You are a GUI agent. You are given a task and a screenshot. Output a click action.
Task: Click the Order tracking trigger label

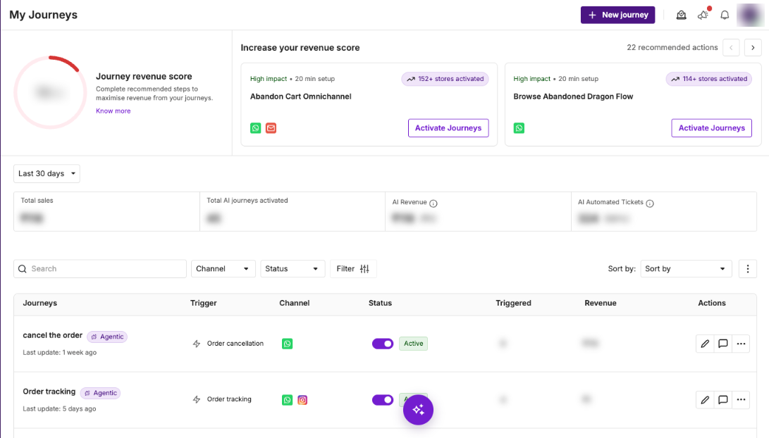click(x=229, y=399)
